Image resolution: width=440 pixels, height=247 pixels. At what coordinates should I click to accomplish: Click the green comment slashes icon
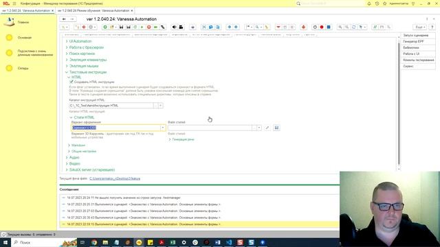click(375, 27)
